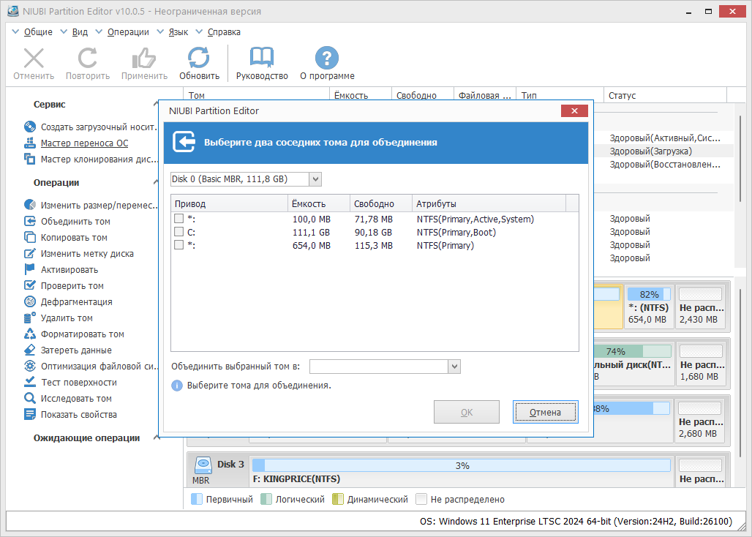Click the Обновить refresh toolbar icon

pyautogui.click(x=198, y=58)
